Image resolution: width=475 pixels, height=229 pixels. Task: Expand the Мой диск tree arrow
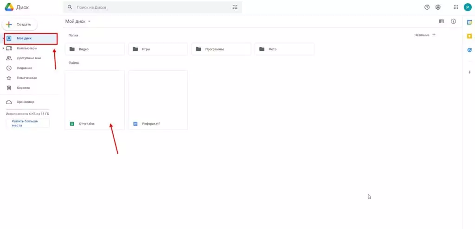(3, 38)
